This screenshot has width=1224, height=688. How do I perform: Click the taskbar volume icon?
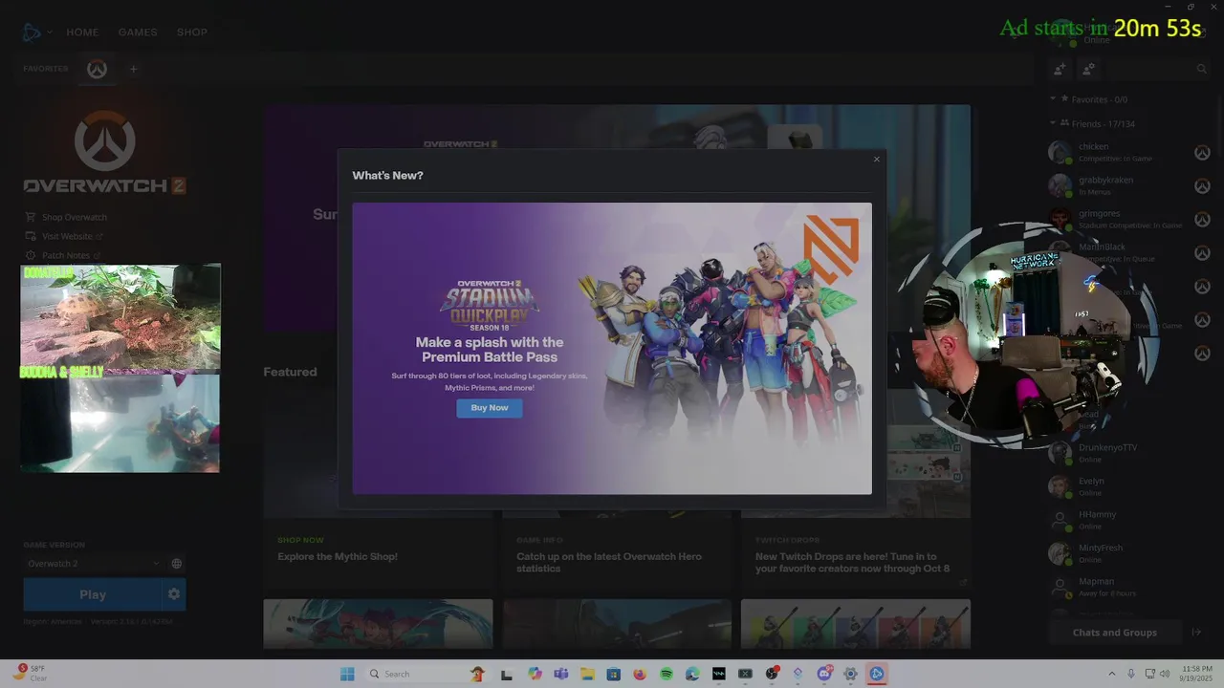[x=1165, y=674]
